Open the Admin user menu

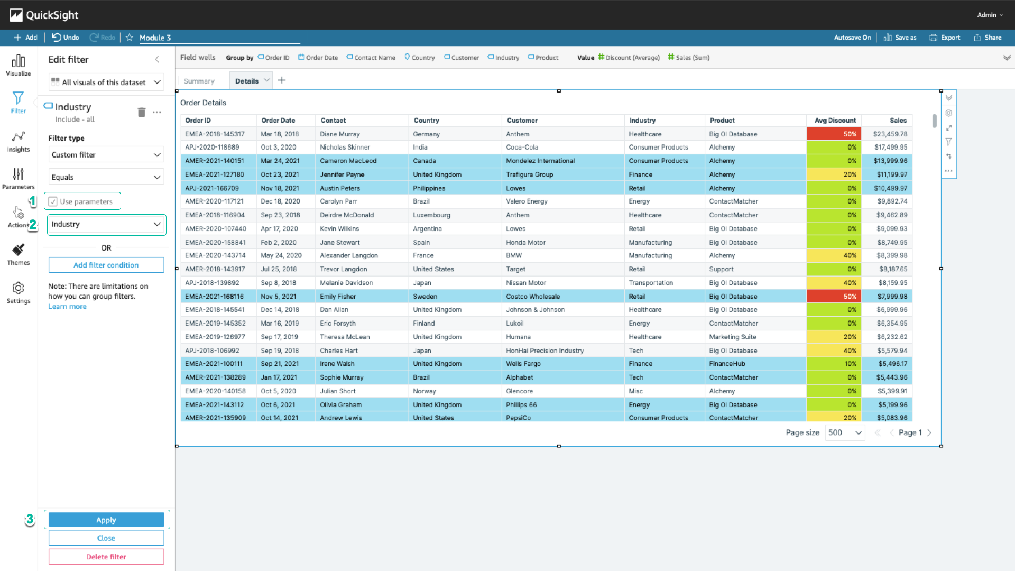(x=990, y=15)
